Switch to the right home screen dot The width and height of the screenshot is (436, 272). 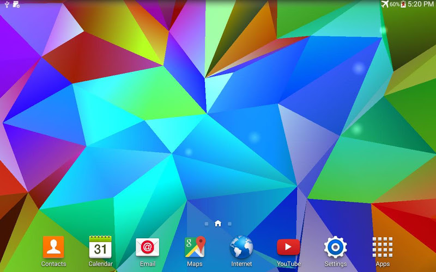[x=229, y=224]
